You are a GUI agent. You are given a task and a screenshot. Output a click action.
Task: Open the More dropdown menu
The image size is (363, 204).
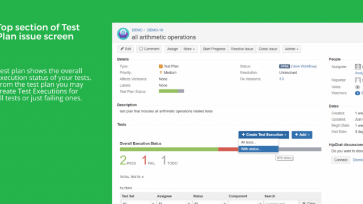[x=189, y=49]
